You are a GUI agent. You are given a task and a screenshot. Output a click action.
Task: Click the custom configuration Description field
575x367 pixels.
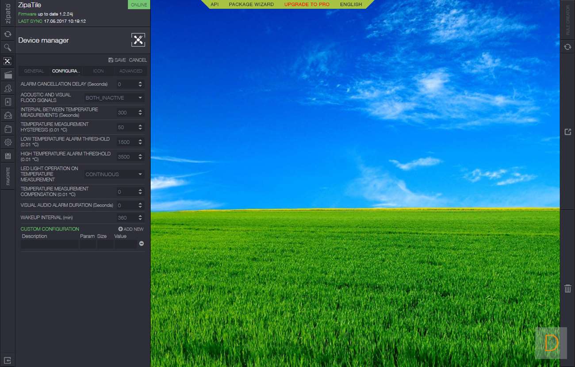(50, 244)
